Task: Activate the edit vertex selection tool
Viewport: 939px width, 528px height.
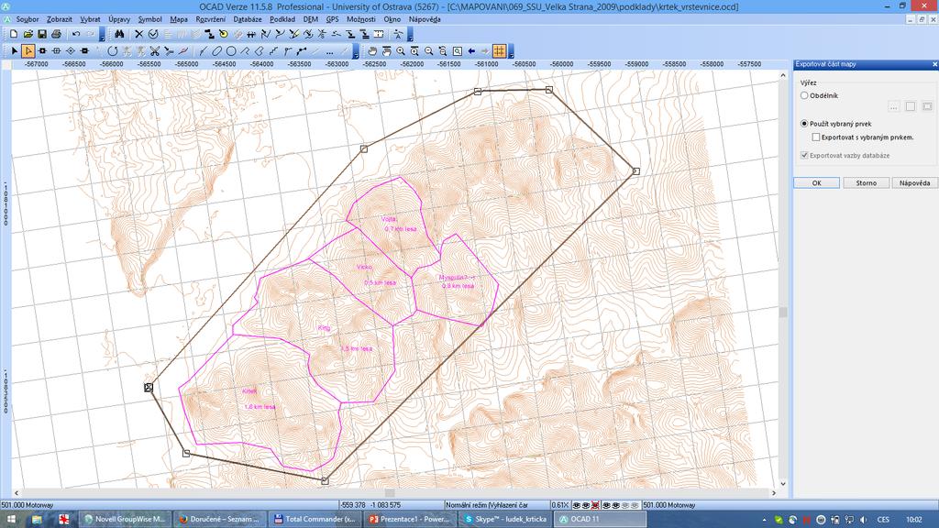Action: pos(28,51)
